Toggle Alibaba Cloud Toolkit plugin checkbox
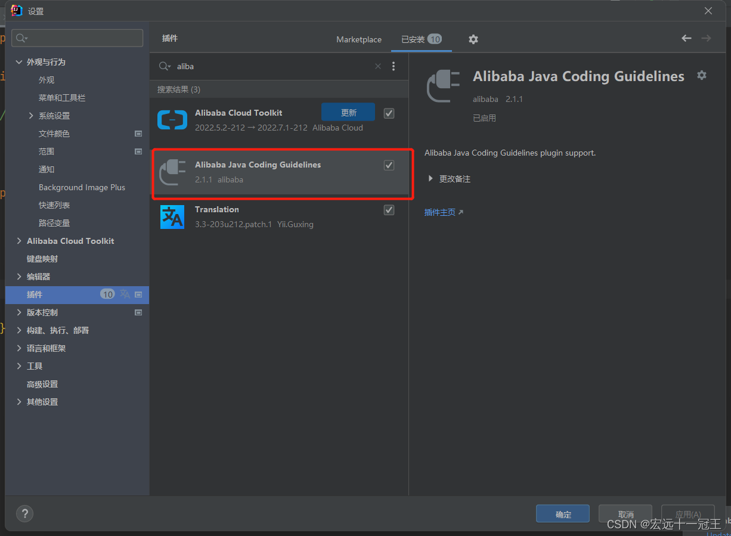Image resolution: width=731 pixels, height=536 pixels. pyautogui.click(x=389, y=113)
